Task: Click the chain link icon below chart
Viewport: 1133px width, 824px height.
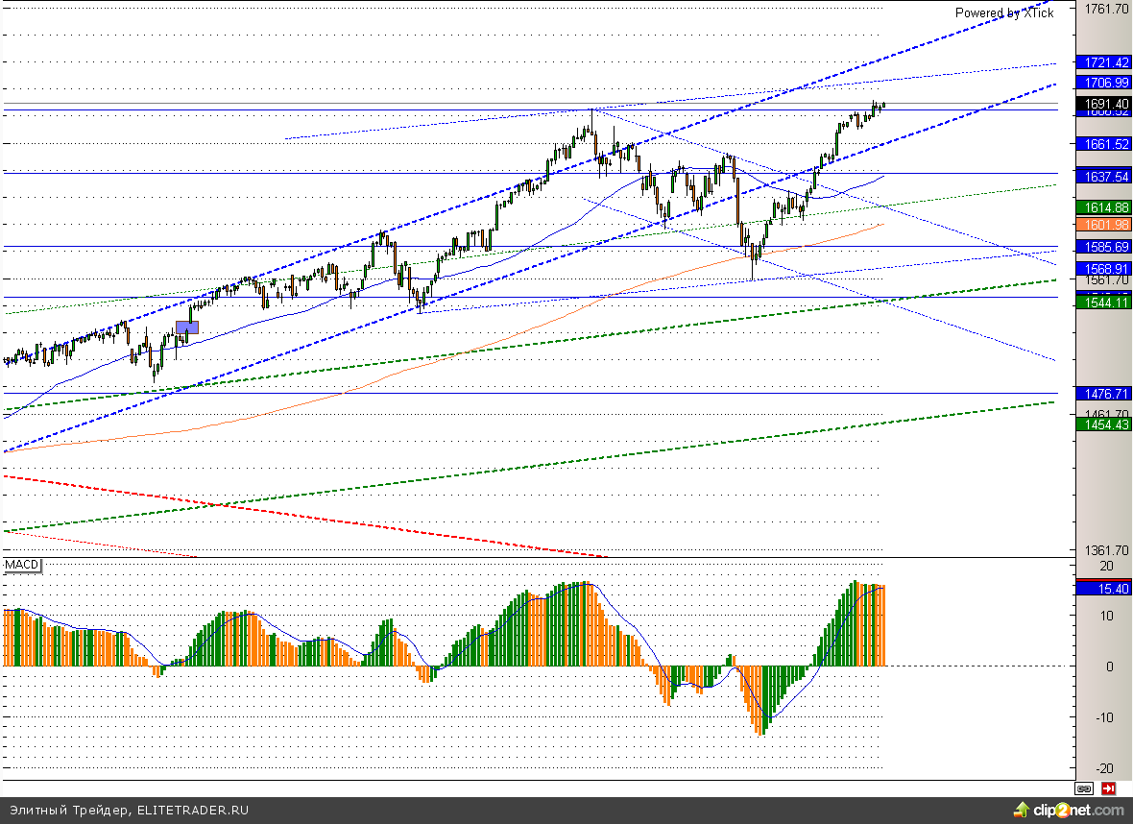Action: (1084, 788)
